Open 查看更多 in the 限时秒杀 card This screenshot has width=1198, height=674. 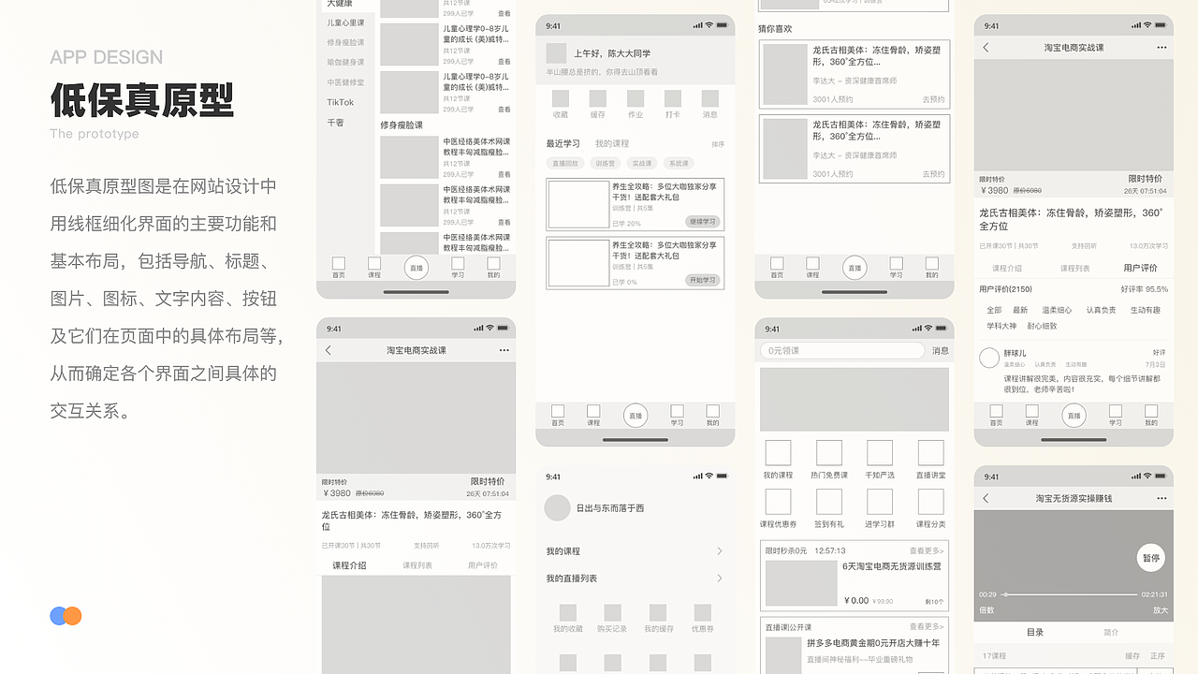click(x=927, y=550)
